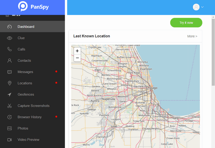
Task: Click the Locations red notification dot
Action: tap(56, 83)
